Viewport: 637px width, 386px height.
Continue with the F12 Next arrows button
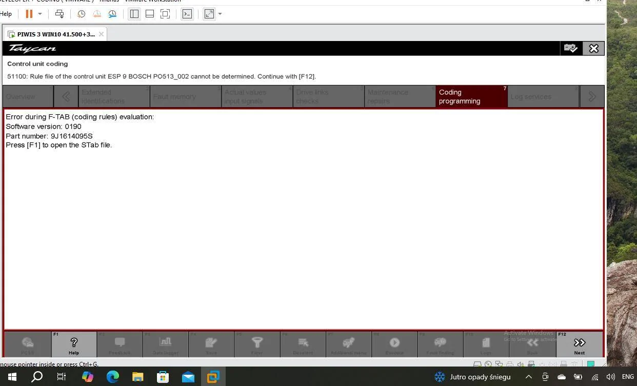[579, 344]
